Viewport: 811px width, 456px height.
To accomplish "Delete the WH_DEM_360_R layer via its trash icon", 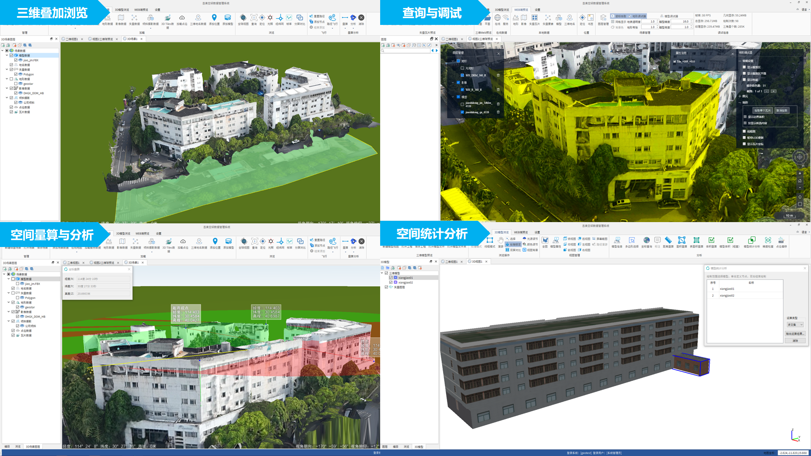I will (x=498, y=76).
